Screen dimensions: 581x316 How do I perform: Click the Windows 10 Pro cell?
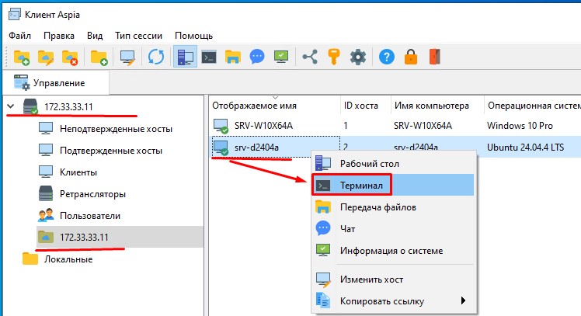[520, 126]
